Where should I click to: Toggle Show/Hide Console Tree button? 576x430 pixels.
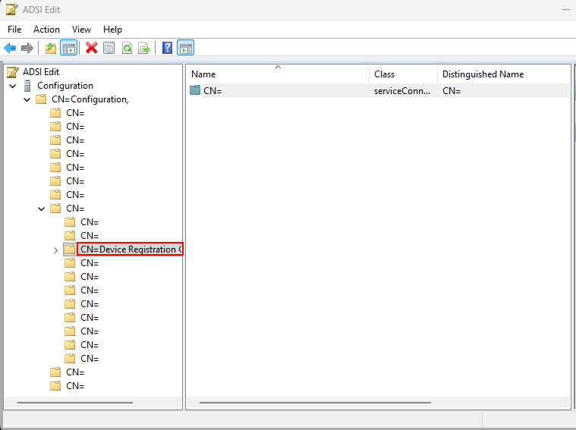pyautogui.click(x=69, y=48)
